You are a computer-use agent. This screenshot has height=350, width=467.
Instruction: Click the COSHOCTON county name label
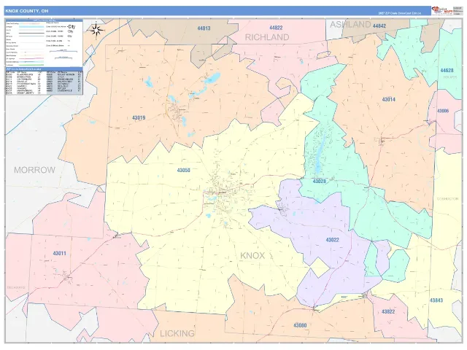pyautogui.click(x=447, y=198)
